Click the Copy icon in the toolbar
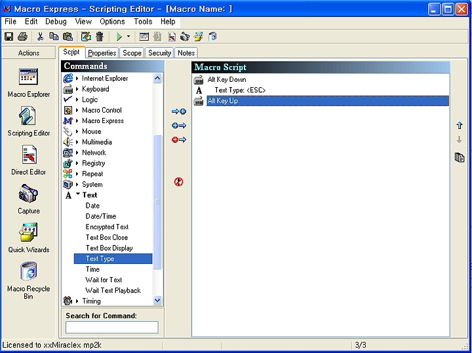 (54, 37)
